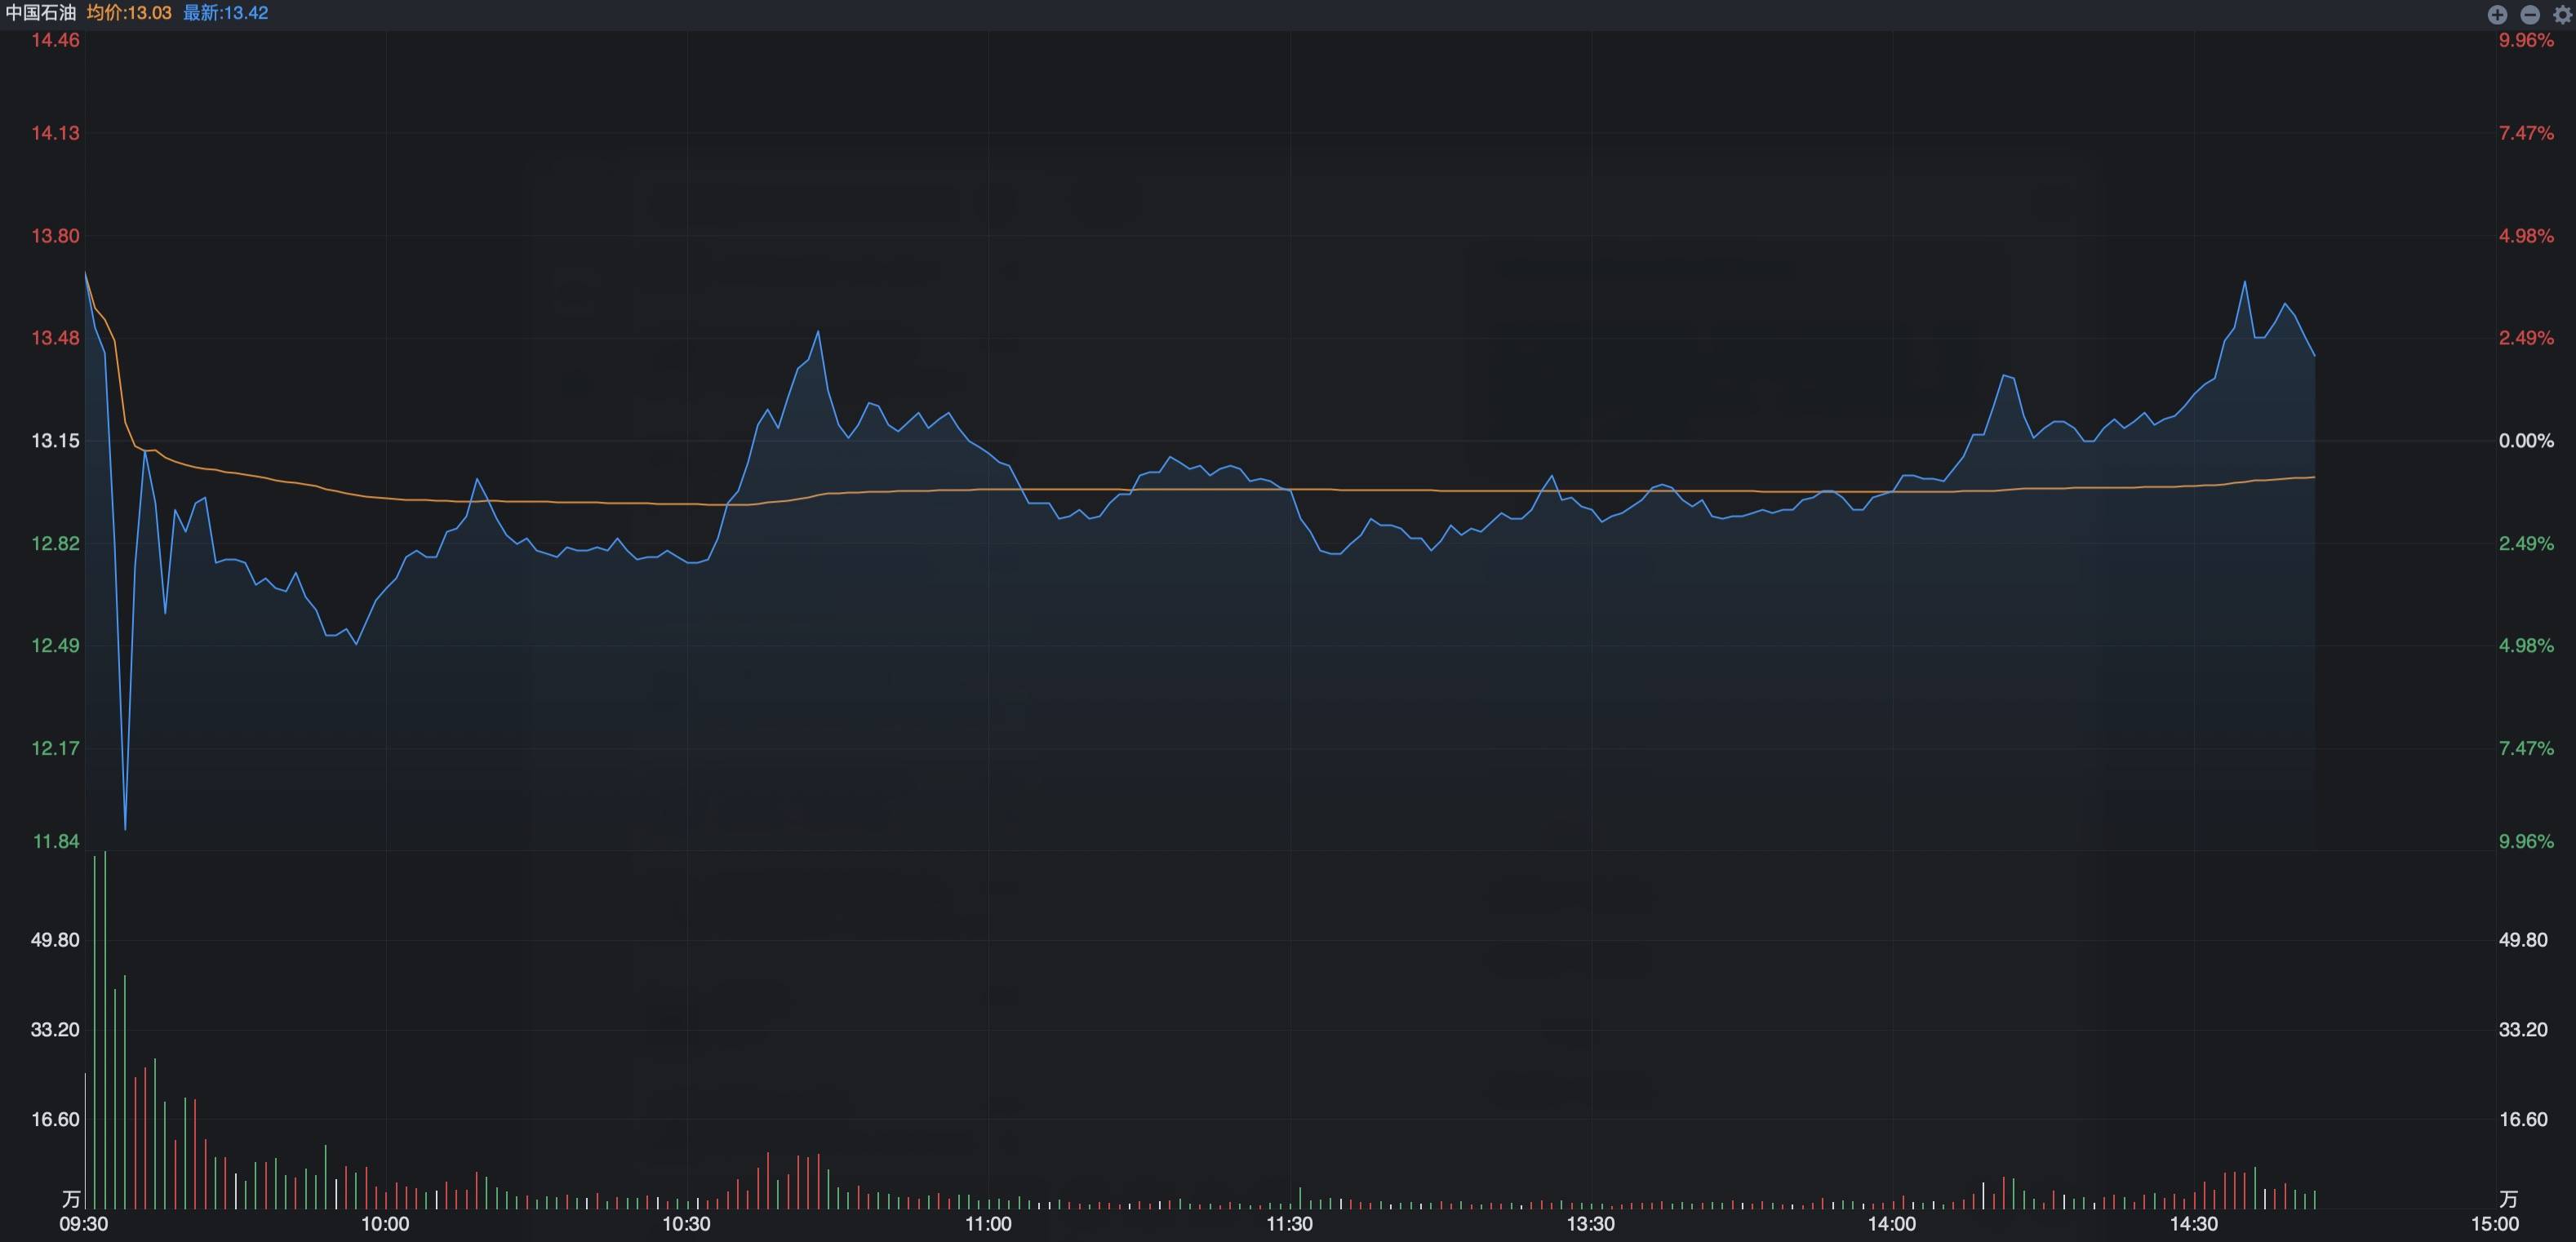
Task: Click the 12.49 price axis label
Action: tap(55, 645)
